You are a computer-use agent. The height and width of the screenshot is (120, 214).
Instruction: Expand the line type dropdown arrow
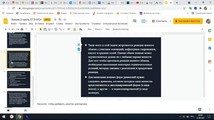coord(64,29)
